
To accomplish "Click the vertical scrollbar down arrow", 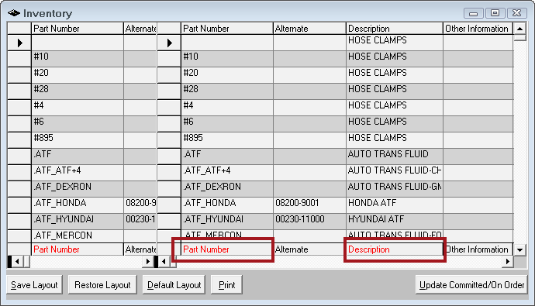I will 519,249.
